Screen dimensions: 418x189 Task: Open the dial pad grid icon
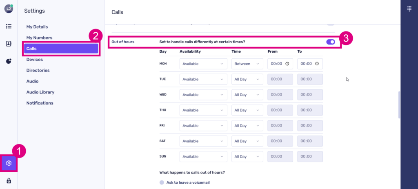pyautogui.click(x=409, y=9)
